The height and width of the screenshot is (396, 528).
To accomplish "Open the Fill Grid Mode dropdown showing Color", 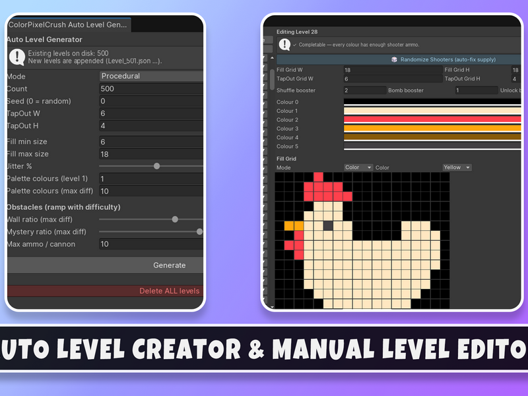I will pos(358,168).
